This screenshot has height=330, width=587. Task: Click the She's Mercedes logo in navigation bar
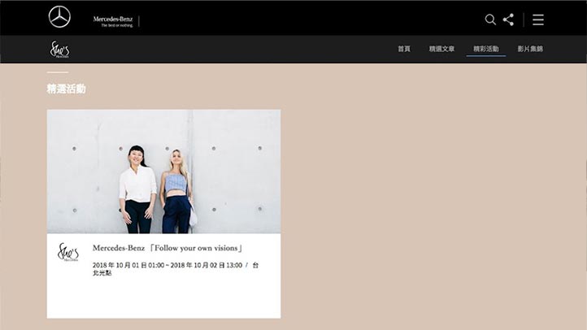60,50
